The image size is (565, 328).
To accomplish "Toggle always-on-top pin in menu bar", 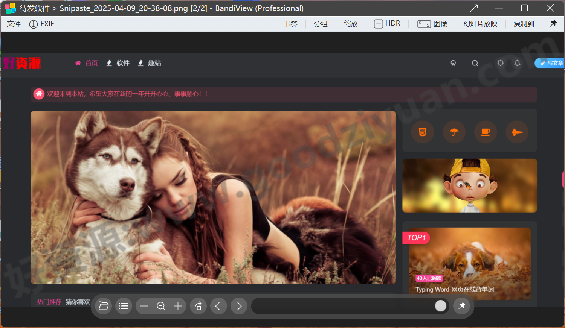I will (553, 23).
